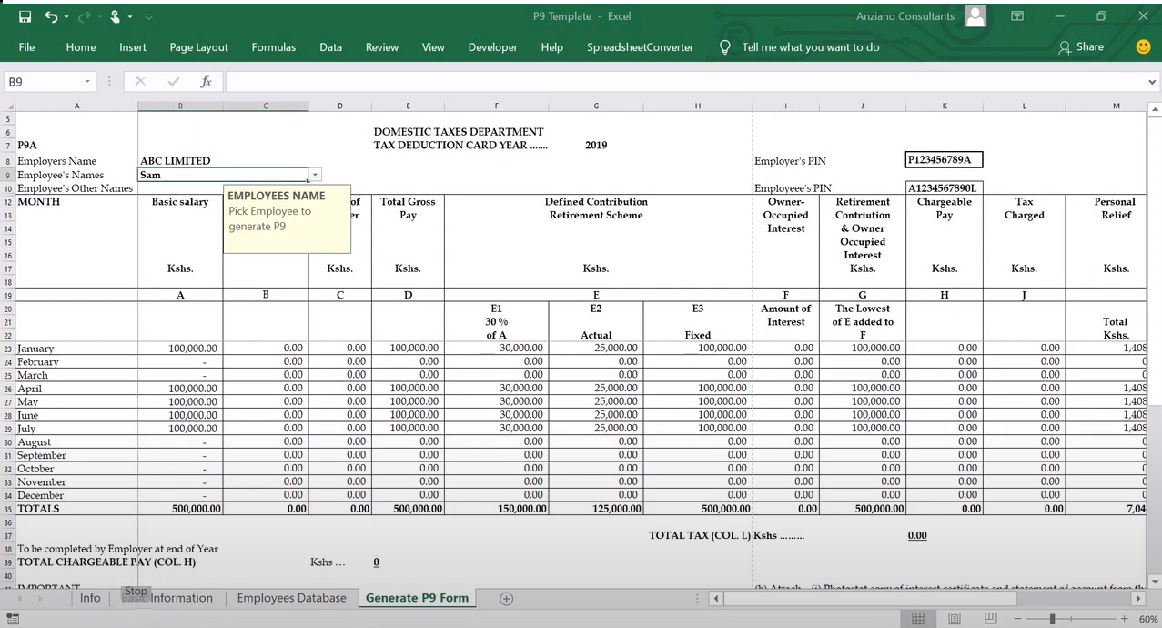Click the lightbulb Tell Me icon
1162x628 pixels.
725,47
